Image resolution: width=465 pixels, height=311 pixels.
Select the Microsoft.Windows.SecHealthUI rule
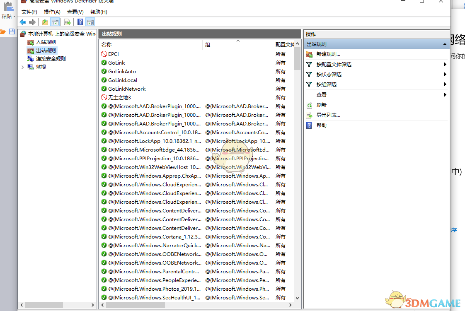click(x=197, y=297)
